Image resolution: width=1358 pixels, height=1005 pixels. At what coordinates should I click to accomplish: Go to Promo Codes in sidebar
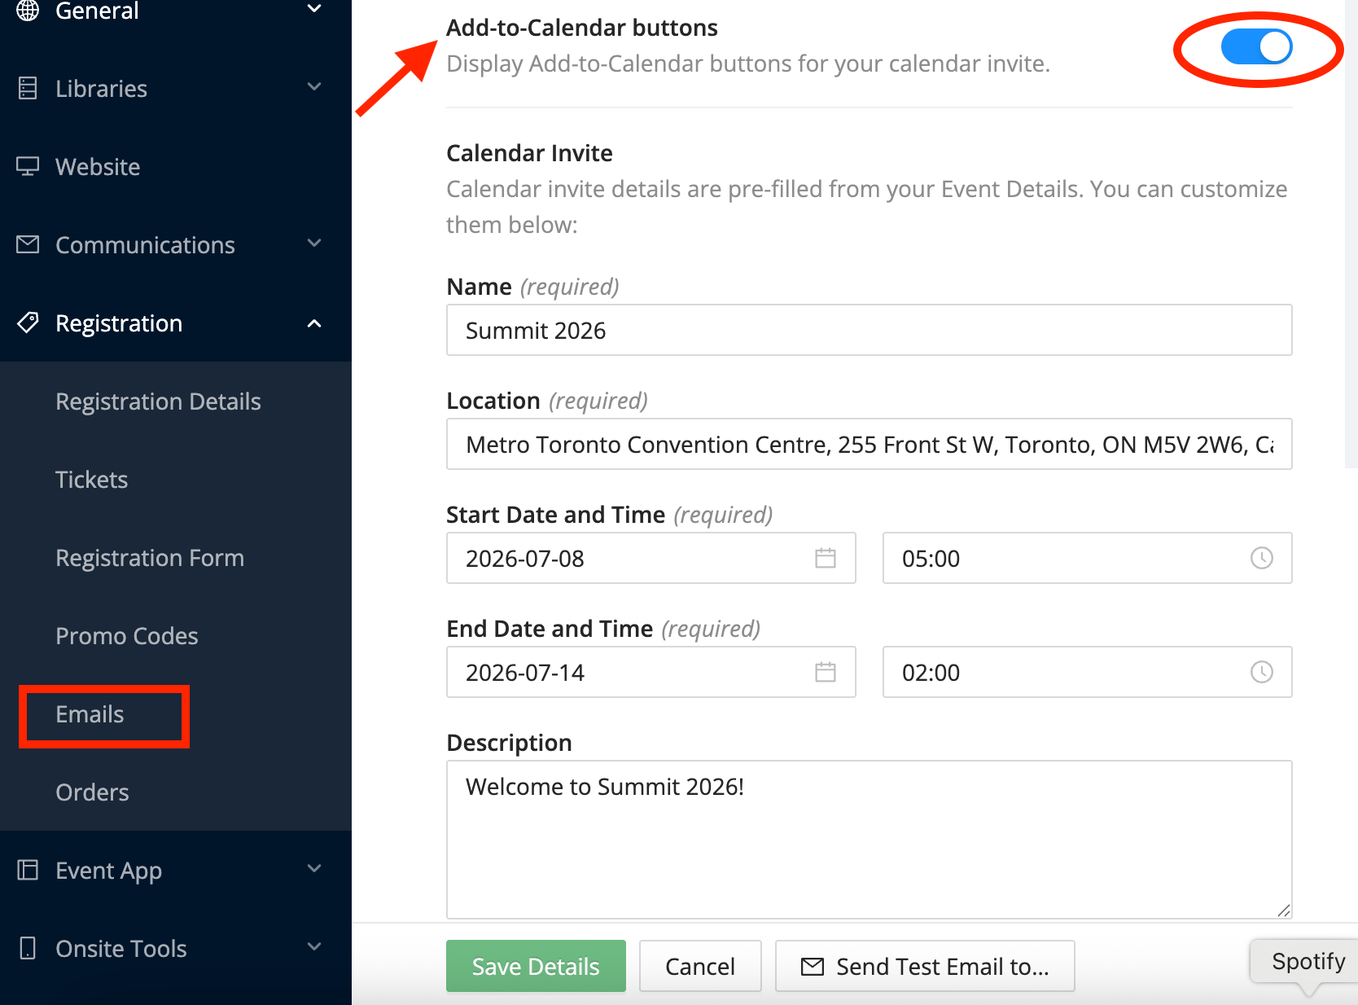coord(127,636)
